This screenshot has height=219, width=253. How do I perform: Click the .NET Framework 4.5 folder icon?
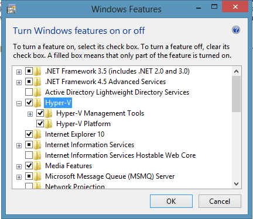coord(37,82)
